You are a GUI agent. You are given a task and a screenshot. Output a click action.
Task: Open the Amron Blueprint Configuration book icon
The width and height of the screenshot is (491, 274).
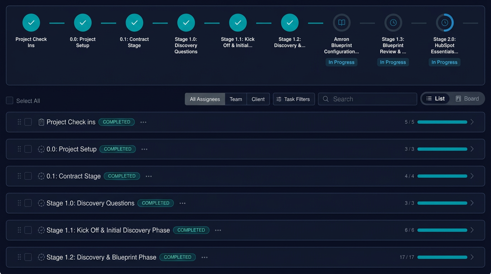(x=341, y=23)
